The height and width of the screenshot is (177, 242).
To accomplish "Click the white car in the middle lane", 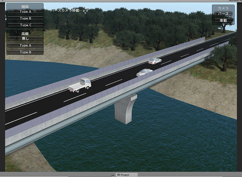I will (144, 72).
